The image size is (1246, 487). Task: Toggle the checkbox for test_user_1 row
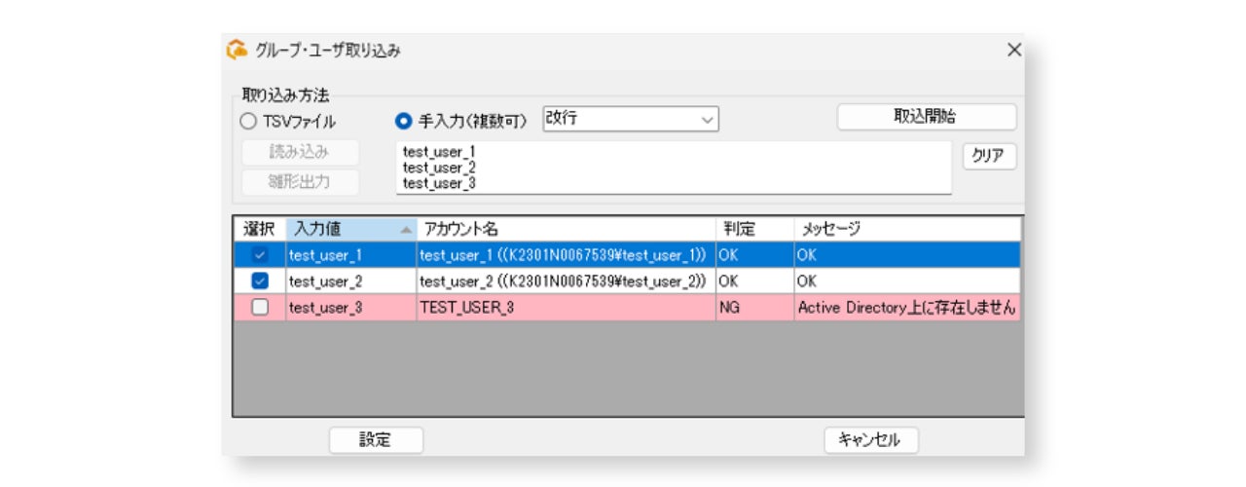click(260, 255)
